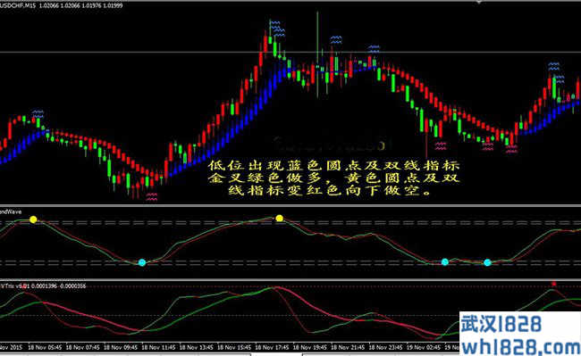Click the 18 Nov 21:45 time label
This screenshot has height=356, width=581.
348,347
